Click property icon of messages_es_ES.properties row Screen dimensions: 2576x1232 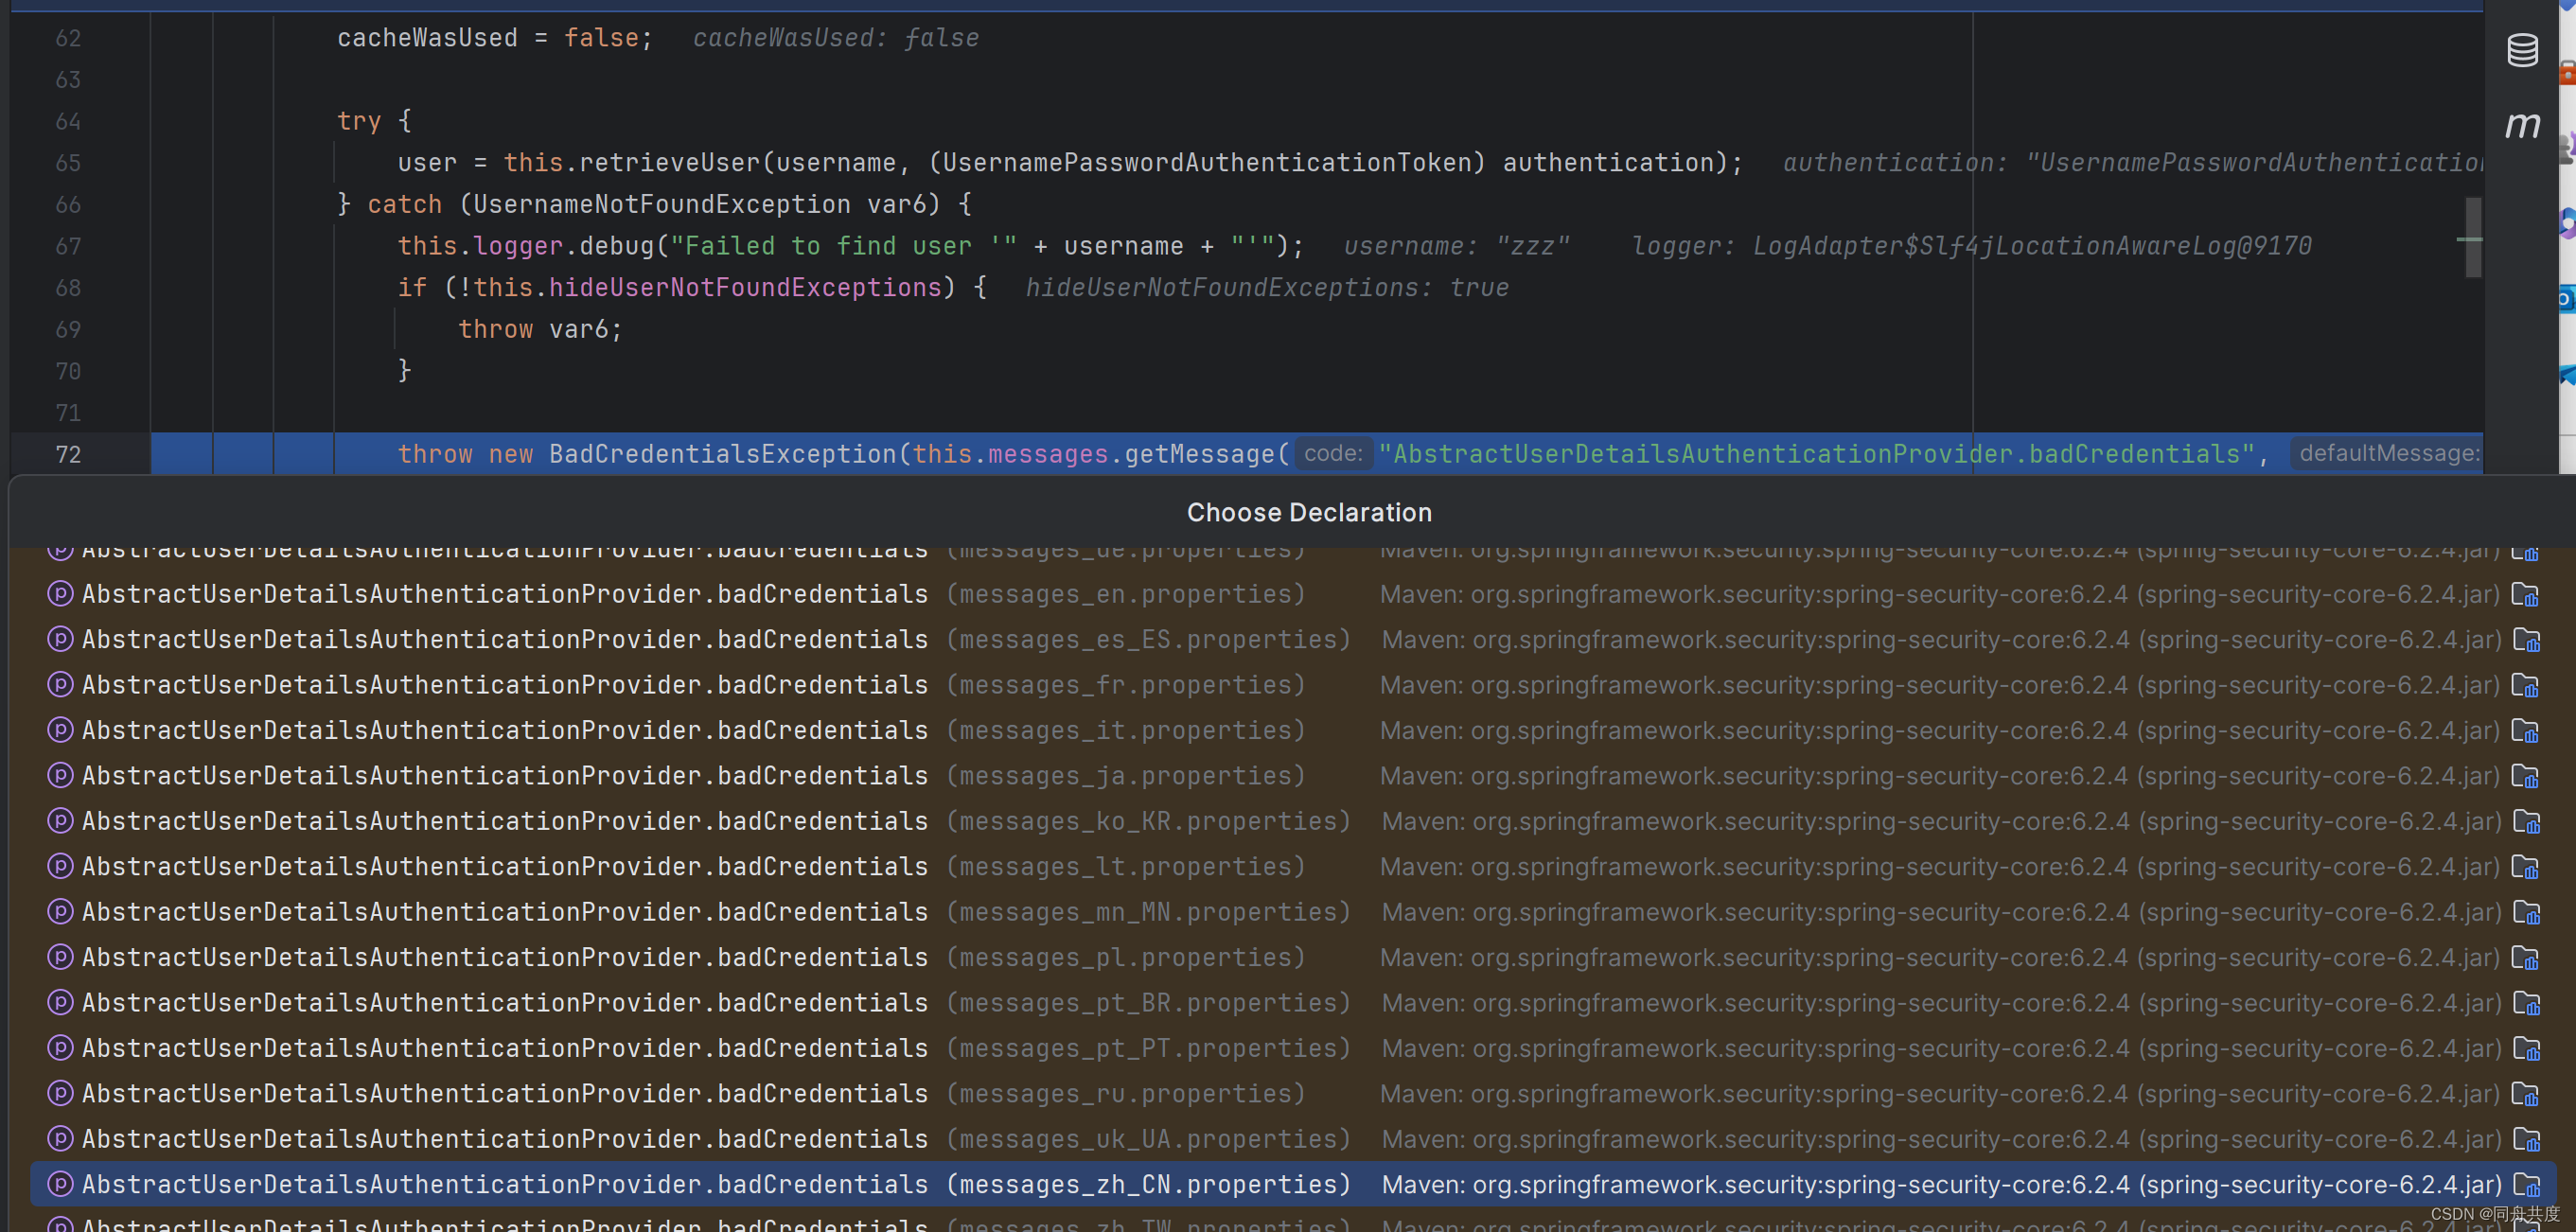coord(60,638)
